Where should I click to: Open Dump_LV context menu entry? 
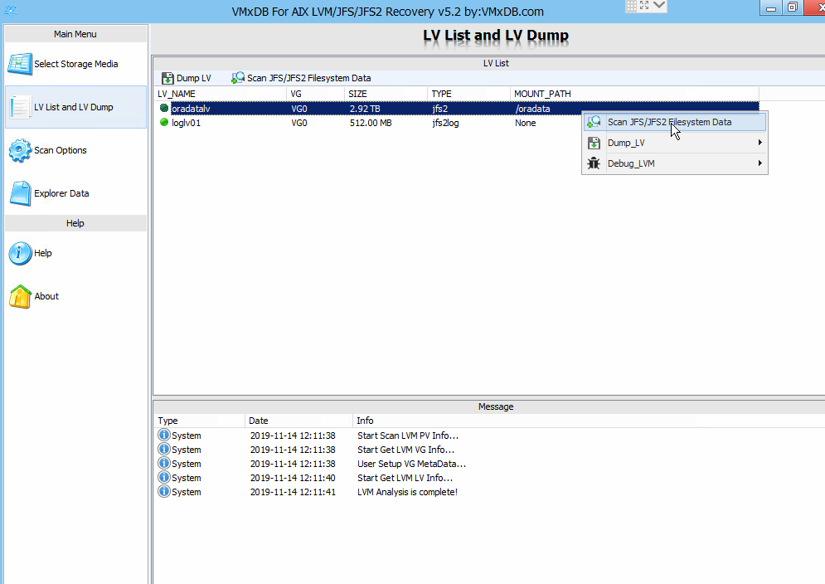tap(675, 143)
